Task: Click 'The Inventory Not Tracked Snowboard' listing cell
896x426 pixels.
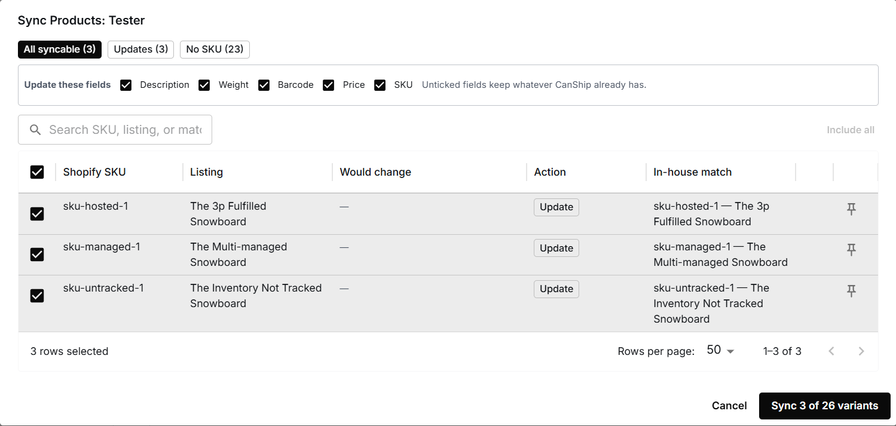Action: pyautogui.click(x=256, y=296)
